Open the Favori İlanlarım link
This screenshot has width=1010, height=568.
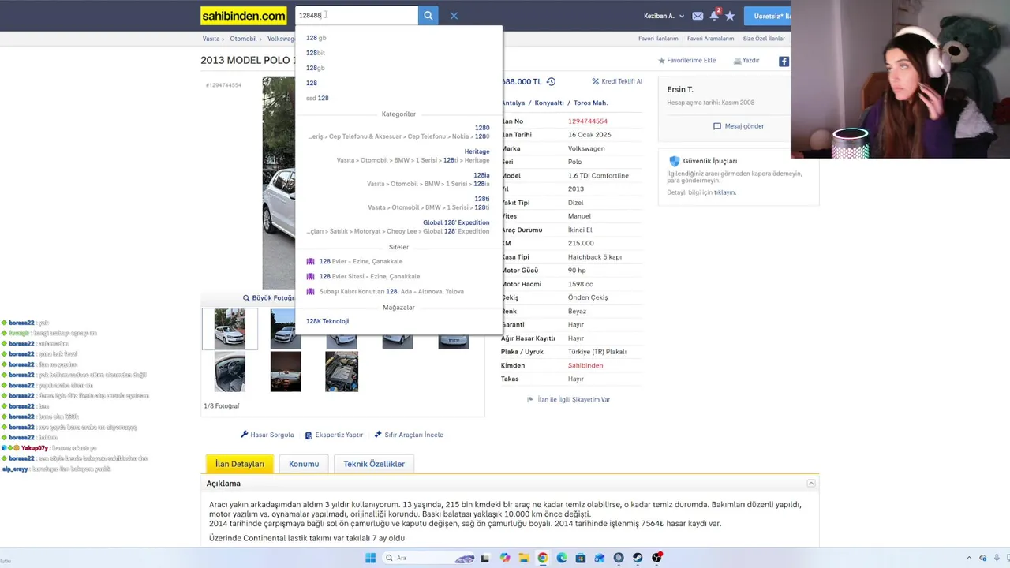pos(658,39)
